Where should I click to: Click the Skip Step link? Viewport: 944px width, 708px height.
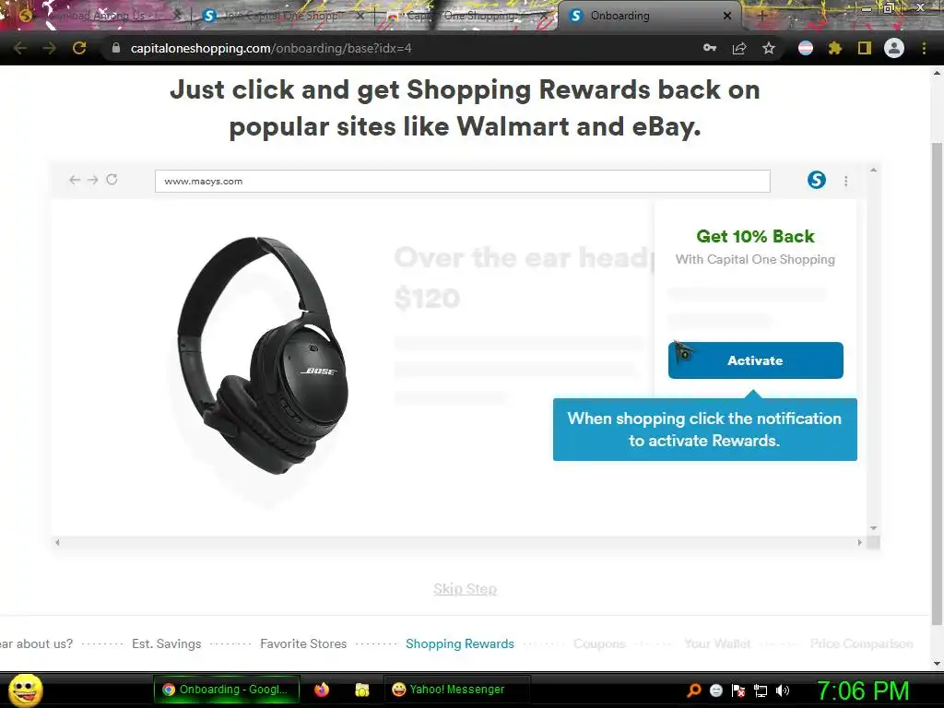(x=465, y=589)
